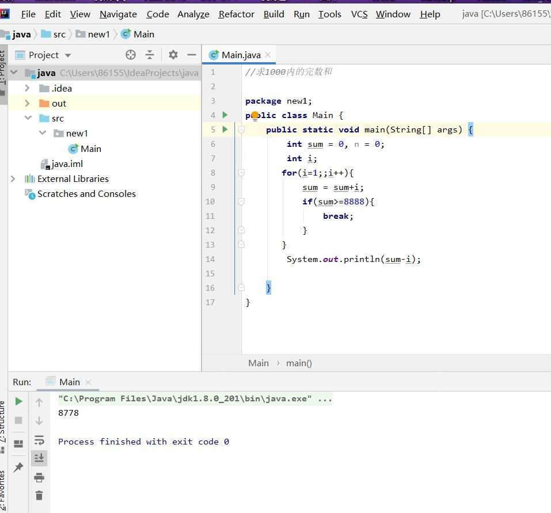The height and width of the screenshot is (513, 551).
Task: Open the Build menu
Action: 273,14
